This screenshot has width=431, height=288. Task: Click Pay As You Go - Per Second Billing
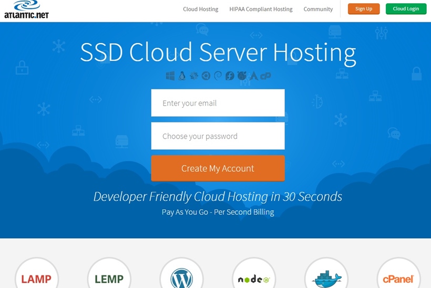[x=218, y=212]
